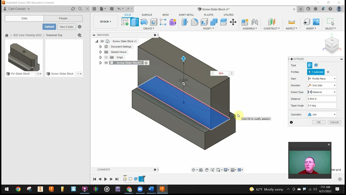The height and width of the screenshot is (195, 346).
Task: Save the document with the save icon
Action: (x=112, y=9)
